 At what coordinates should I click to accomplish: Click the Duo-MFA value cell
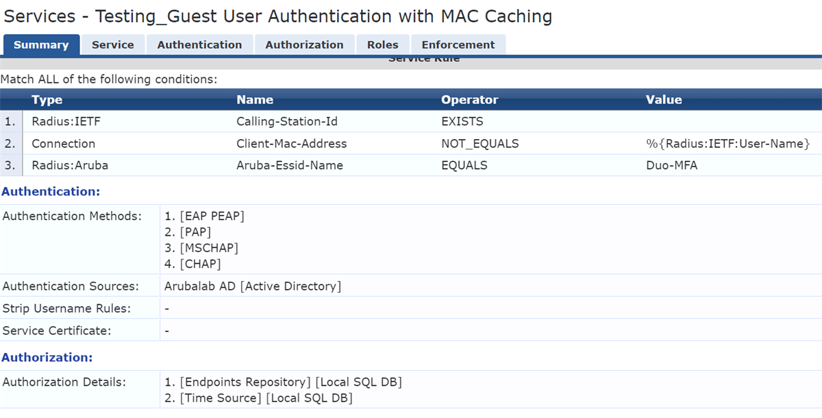click(671, 166)
